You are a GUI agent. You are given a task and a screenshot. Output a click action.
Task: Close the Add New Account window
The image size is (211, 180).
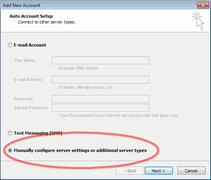(203, 5)
